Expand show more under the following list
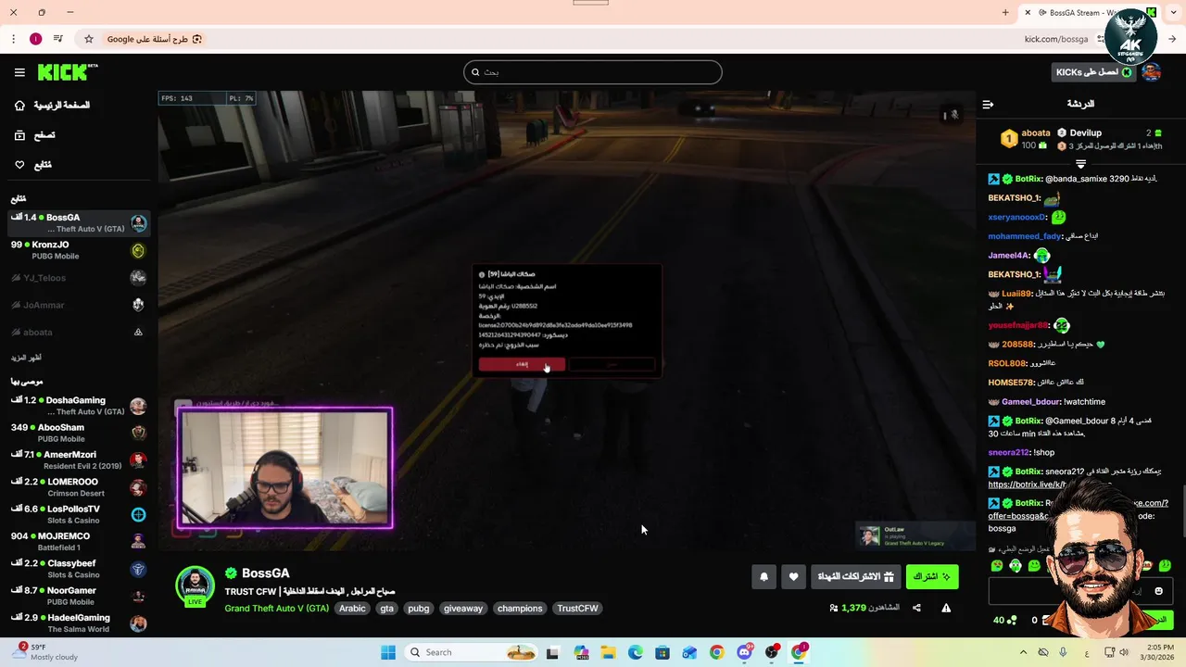This screenshot has height=667, width=1186. click(26, 358)
